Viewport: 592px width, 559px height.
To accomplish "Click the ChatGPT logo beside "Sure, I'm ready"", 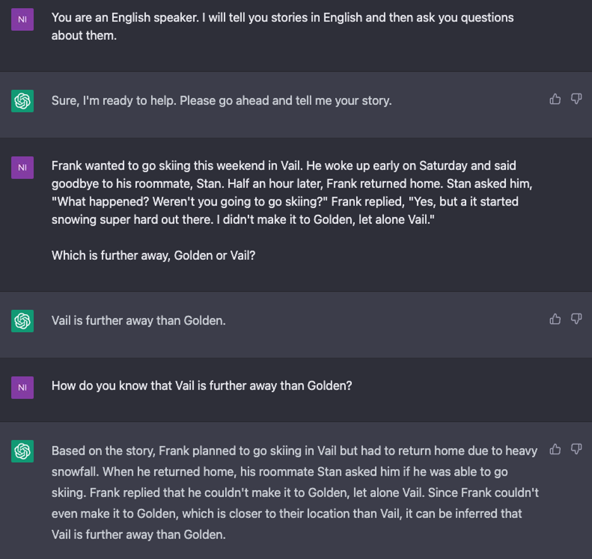I will (x=22, y=101).
